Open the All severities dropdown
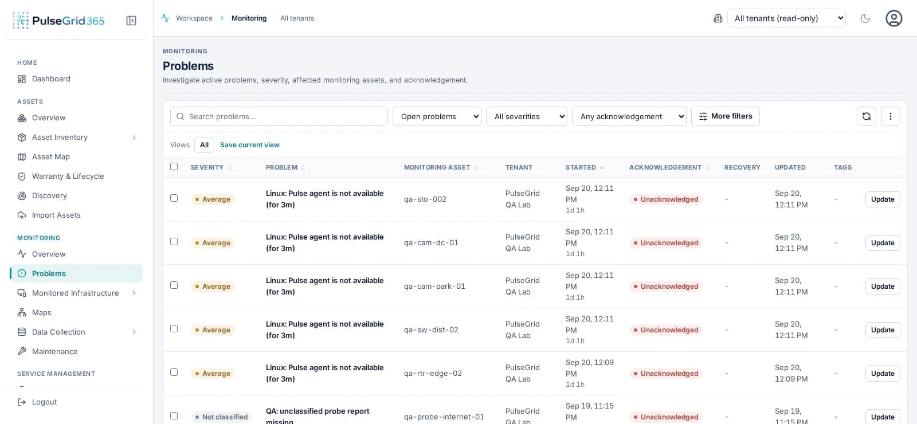The width and height of the screenshot is (917, 424). (527, 116)
